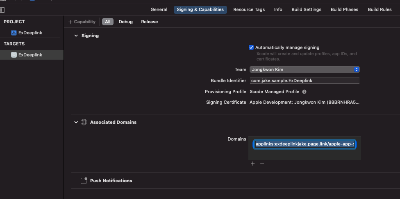
Task: Click the PROJECT header label
Action: [x=14, y=22]
